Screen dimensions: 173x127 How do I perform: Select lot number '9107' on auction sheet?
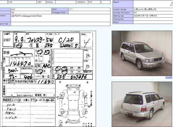7,40
